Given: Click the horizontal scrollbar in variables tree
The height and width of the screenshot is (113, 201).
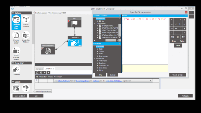Looking at the screenshot, I should [x=111, y=40].
